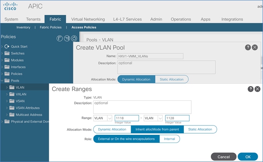This screenshot has width=263, height=162.
Task: Click the Cisco logo
Action: pos(10,6)
